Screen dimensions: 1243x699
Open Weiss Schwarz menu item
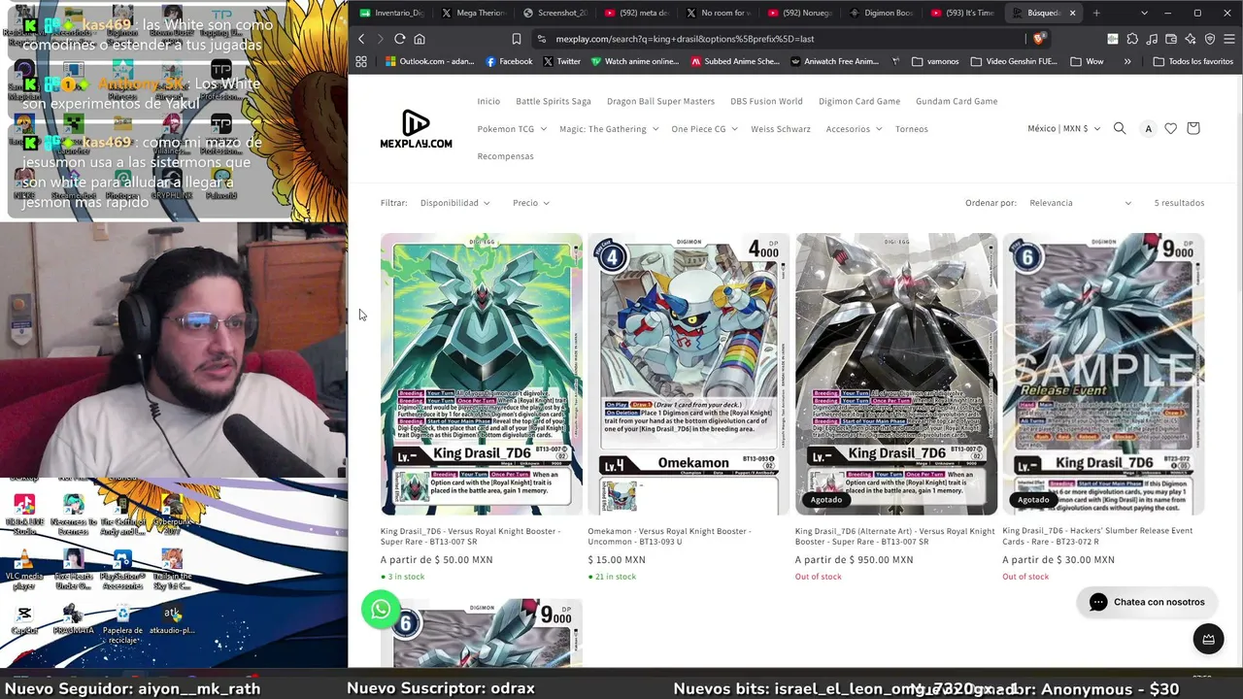781,129
